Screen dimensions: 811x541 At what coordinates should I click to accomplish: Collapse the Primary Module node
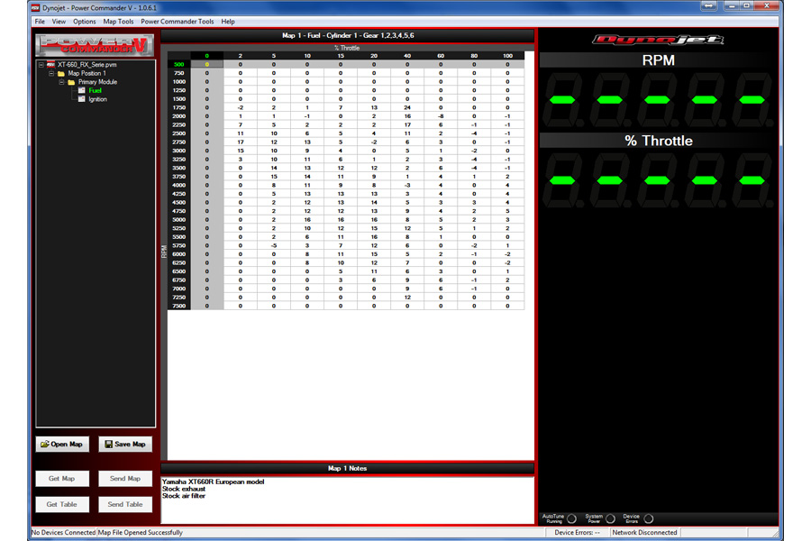[x=61, y=82]
